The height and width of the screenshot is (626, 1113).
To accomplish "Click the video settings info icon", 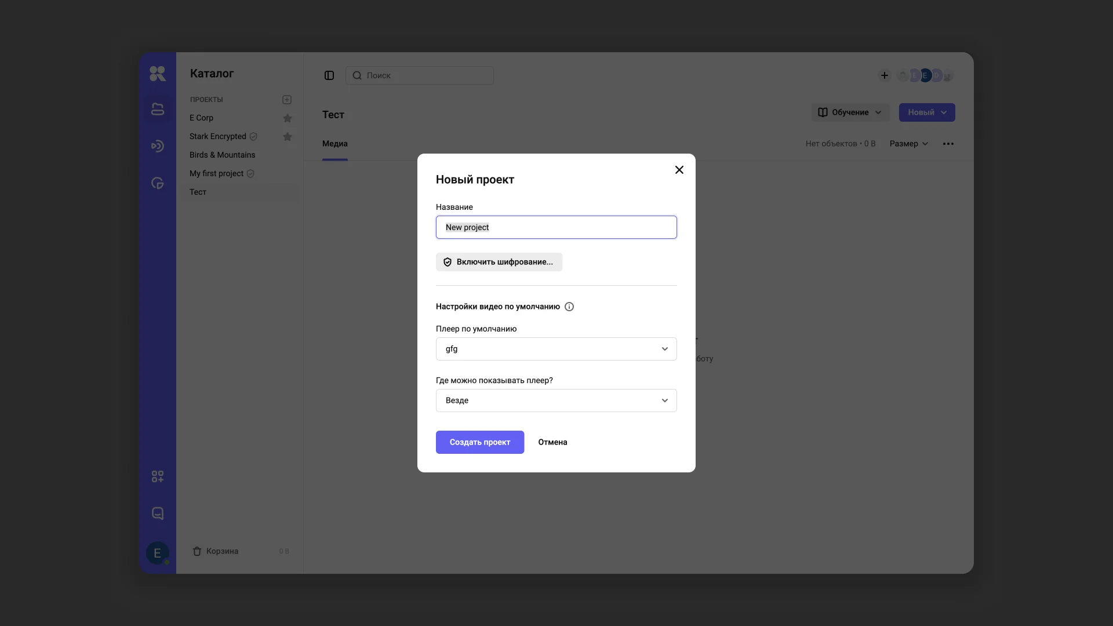I will tap(569, 306).
